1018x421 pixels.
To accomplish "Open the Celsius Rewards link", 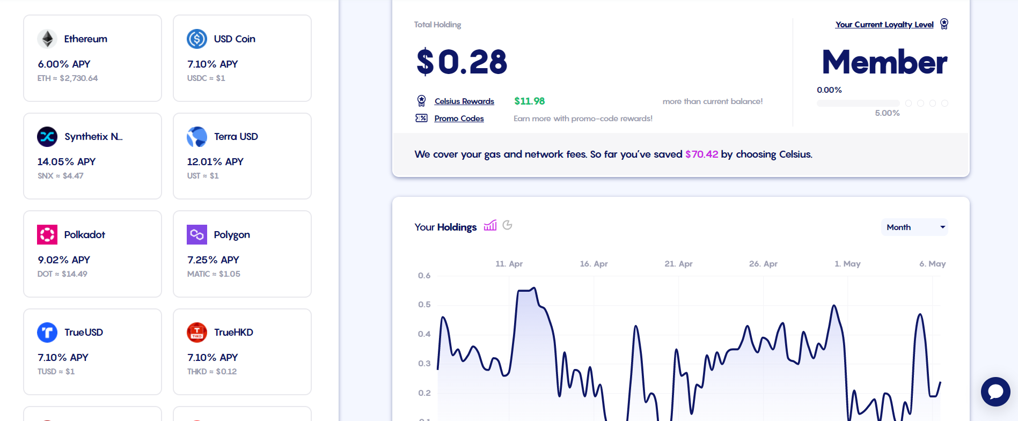I will pos(464,101).
